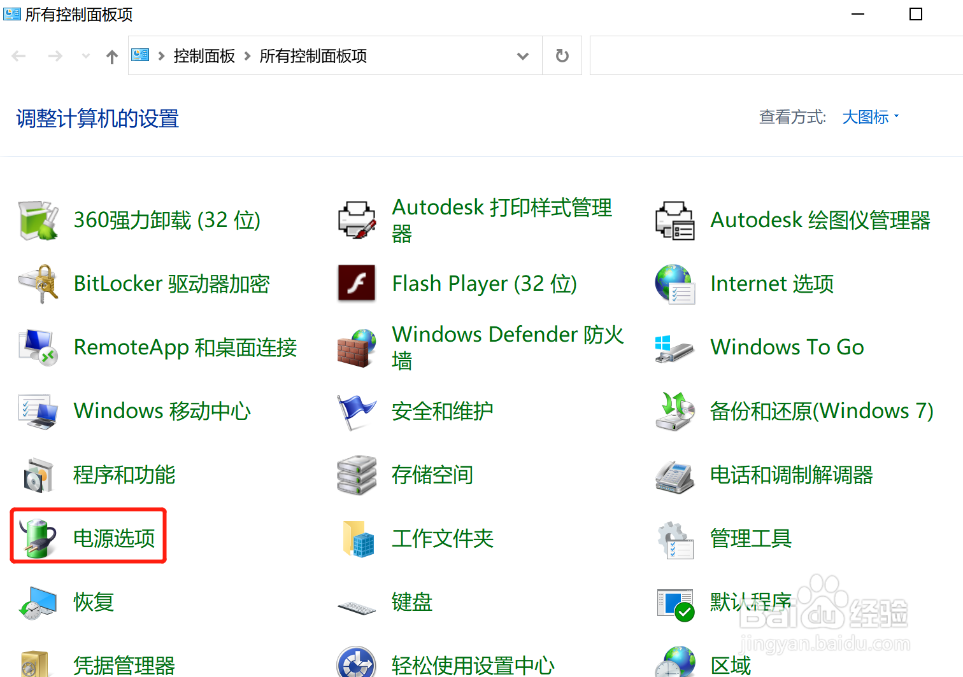Expand chevron after control panel icon in breadcrumb
This screenshot has width=963, height=677.
[x=161, y=56]
